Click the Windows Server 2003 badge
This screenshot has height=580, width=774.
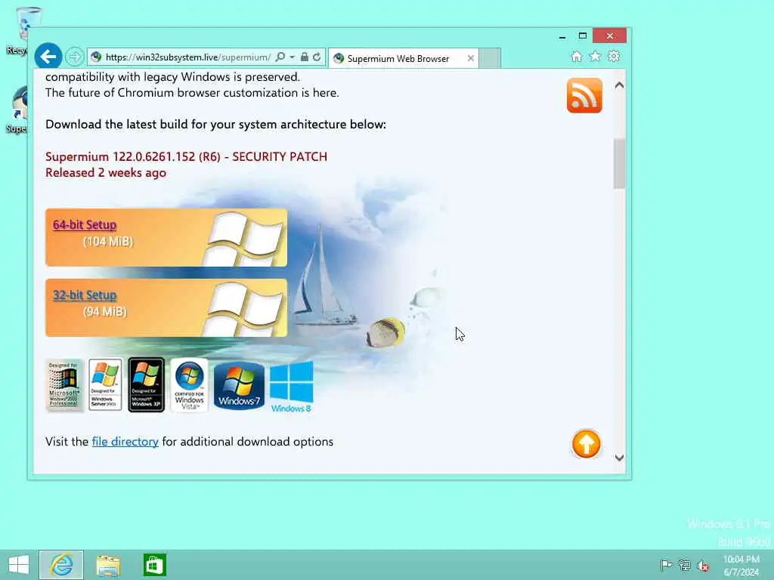[x=105, y=384]
